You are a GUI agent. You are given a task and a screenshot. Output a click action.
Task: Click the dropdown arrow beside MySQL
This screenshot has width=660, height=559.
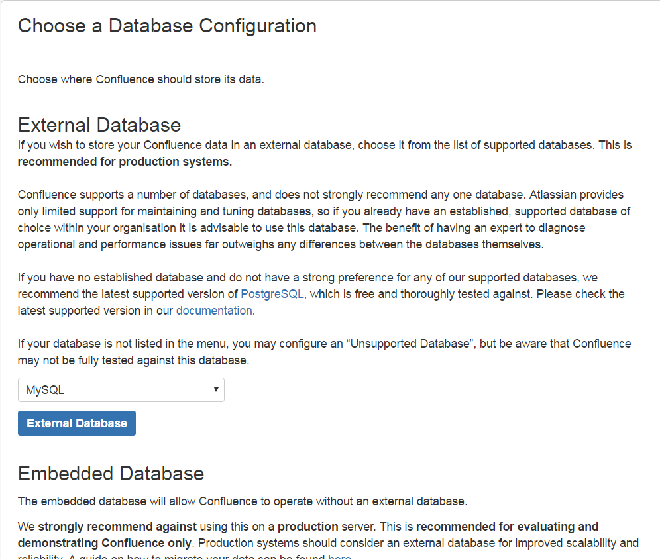216,389
